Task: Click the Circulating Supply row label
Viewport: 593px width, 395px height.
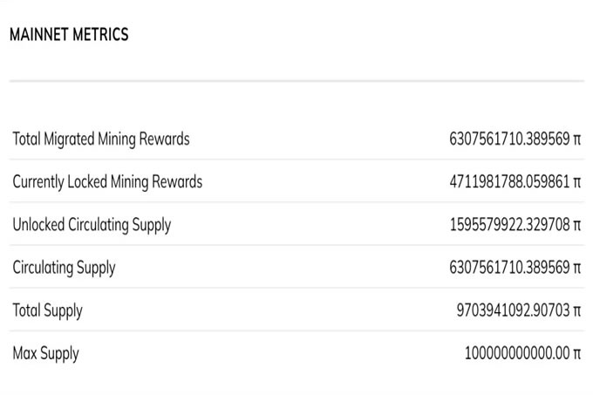Action: [64, 268]
